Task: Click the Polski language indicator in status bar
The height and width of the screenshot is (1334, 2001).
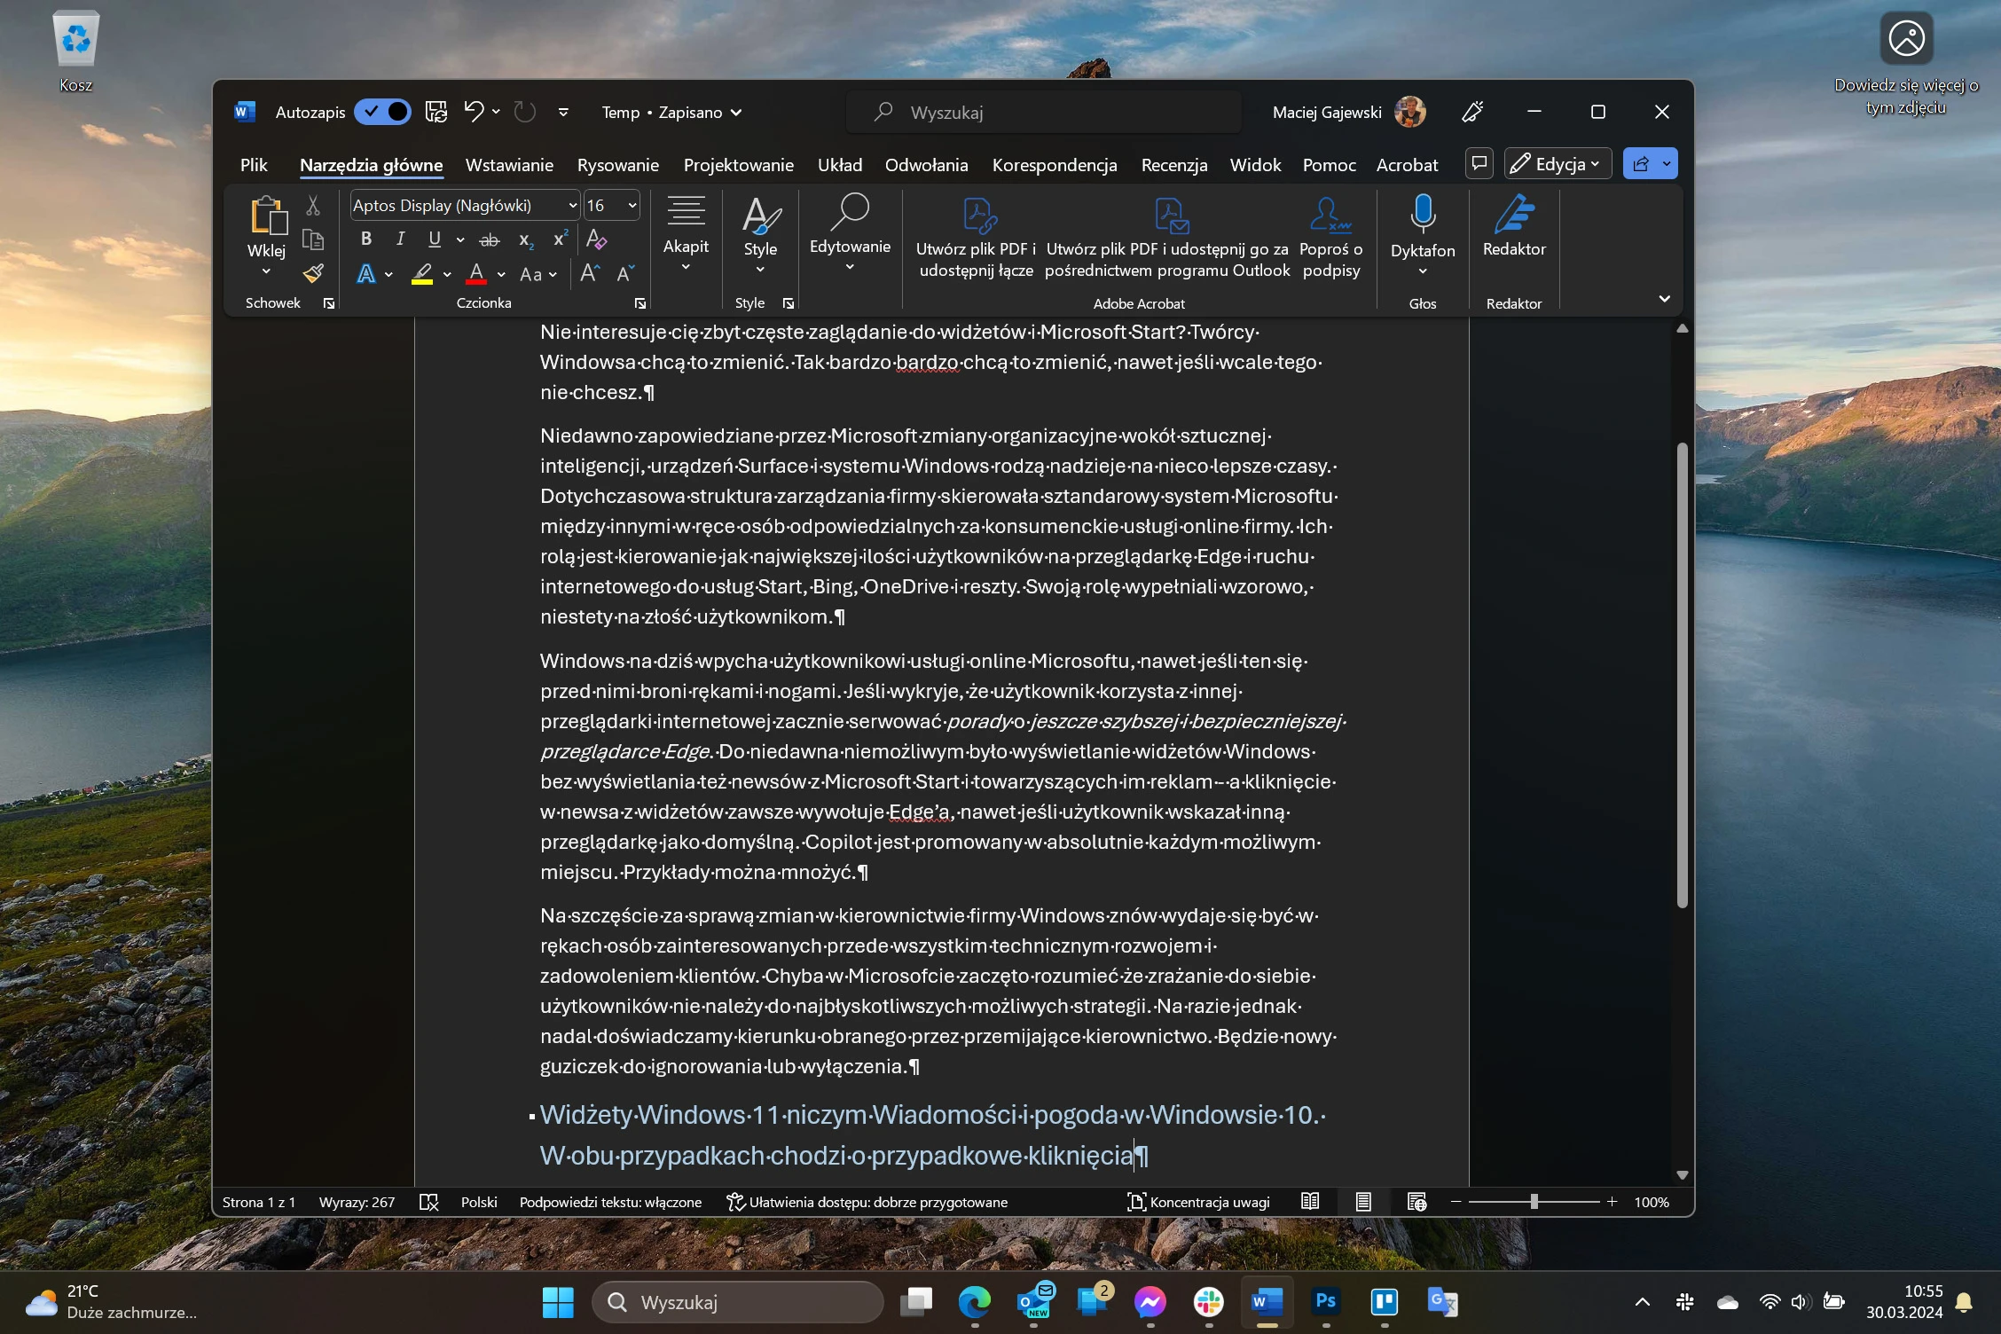Action: pos(479,1202)
